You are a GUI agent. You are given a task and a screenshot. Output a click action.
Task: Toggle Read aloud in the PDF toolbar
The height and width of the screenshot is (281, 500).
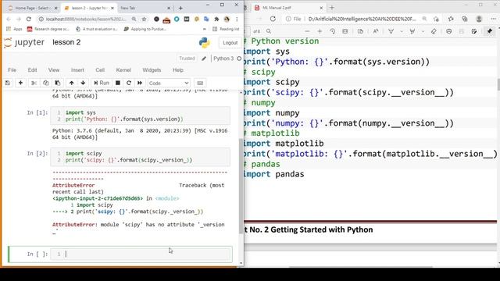(x=376, y=31)
